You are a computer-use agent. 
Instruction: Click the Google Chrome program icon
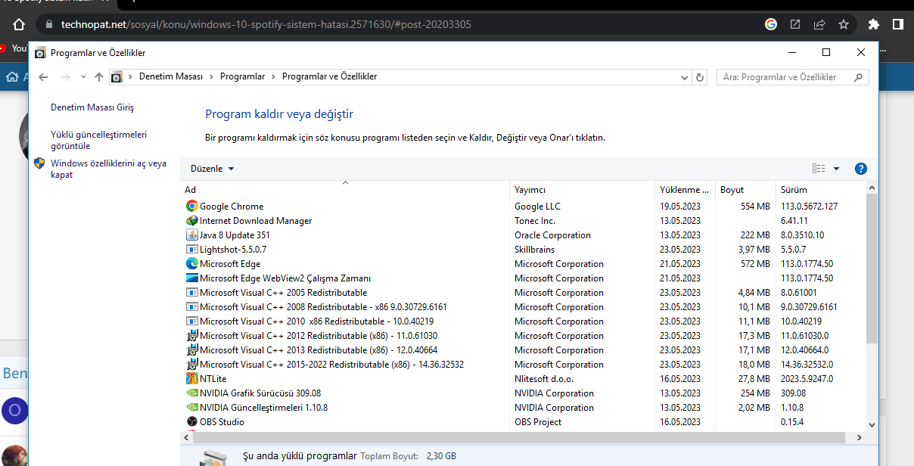click(x=192, y=207)
